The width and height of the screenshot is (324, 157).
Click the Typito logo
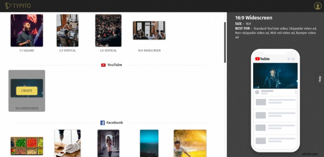coord(18,6)
